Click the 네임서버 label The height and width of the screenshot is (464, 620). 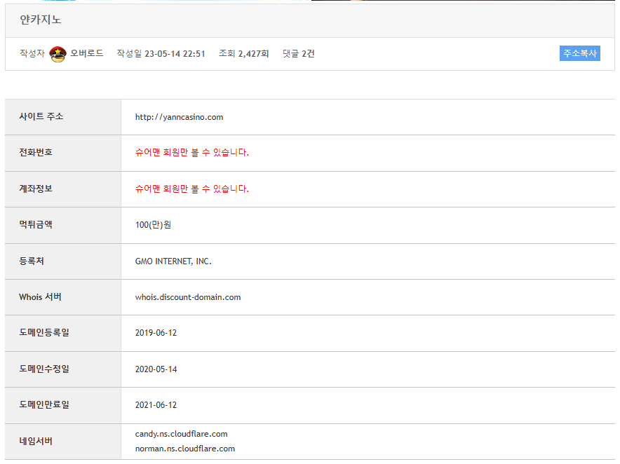[36, 442]
